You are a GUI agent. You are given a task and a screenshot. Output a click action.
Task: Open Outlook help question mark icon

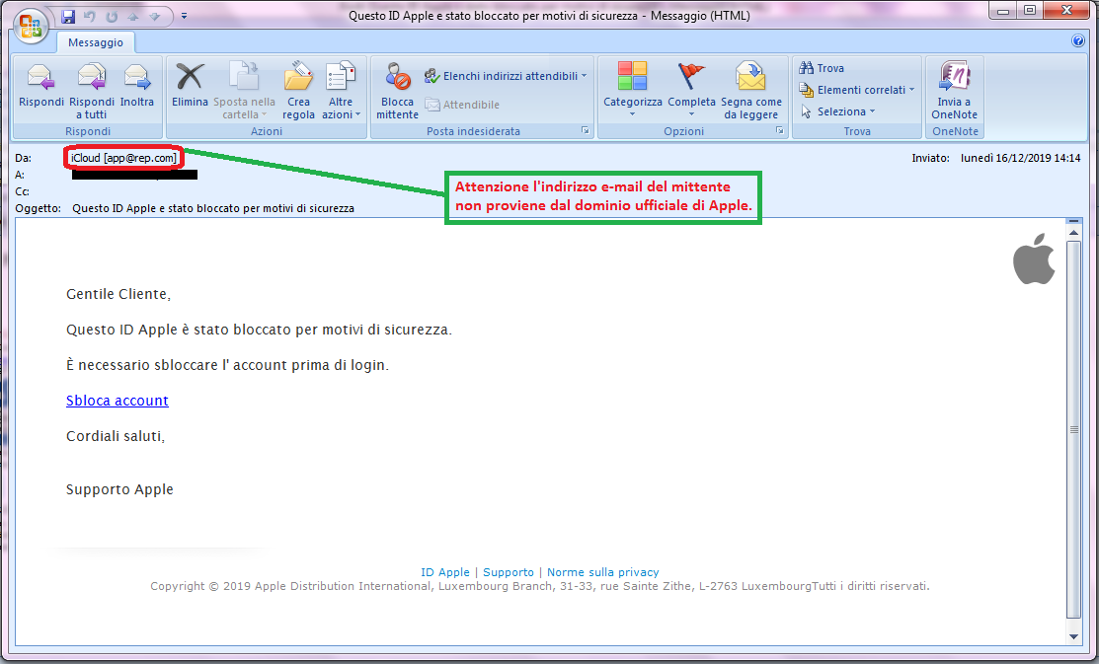point(1078,40)
